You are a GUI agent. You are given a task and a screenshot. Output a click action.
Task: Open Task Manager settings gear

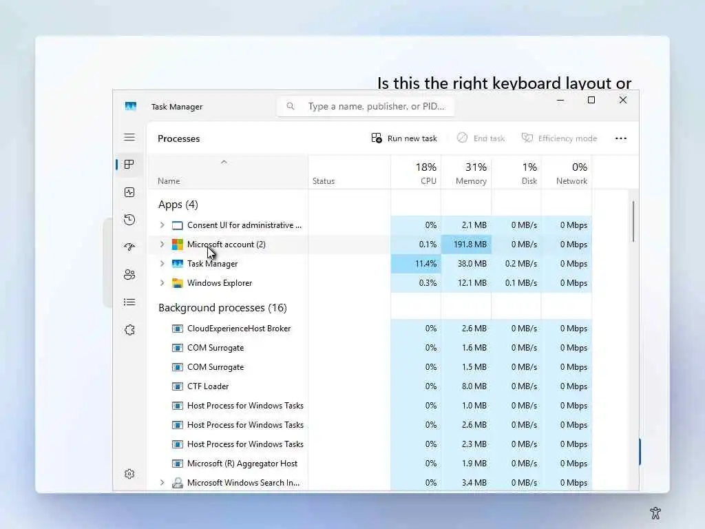coord(129,474)
